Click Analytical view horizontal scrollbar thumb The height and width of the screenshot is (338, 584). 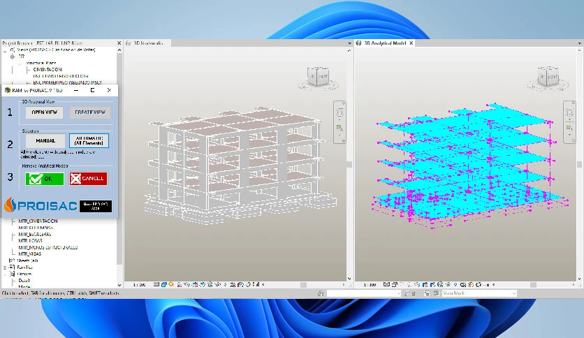[533, 285]
